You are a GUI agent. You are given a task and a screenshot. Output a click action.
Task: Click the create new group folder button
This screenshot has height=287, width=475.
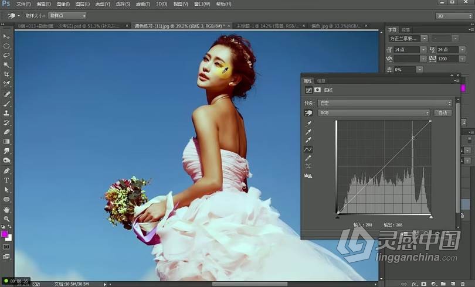pos(443,284)
